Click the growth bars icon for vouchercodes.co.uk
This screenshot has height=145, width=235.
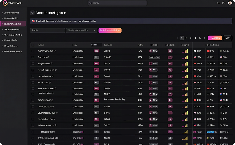[x=185, y=113]
